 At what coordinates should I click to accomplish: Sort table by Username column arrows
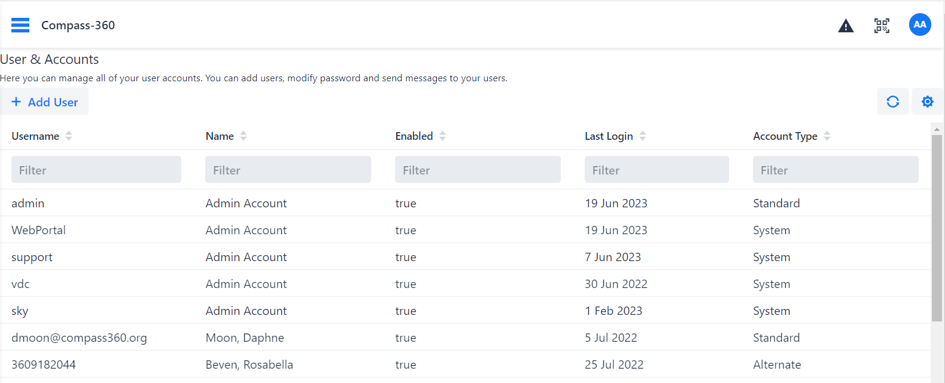coord(69,136)
